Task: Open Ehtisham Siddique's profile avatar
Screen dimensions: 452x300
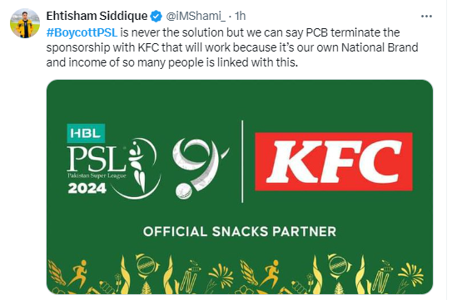Action: tap(25, 23)
